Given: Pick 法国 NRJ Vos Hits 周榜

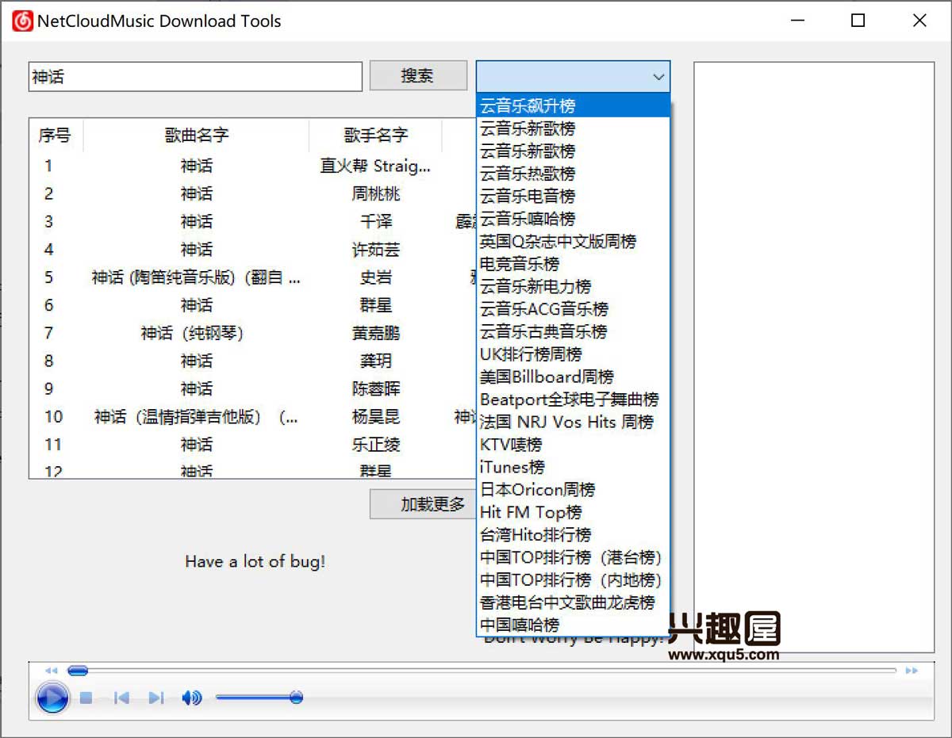Looking at the screenshot, I should click(574, 422).
